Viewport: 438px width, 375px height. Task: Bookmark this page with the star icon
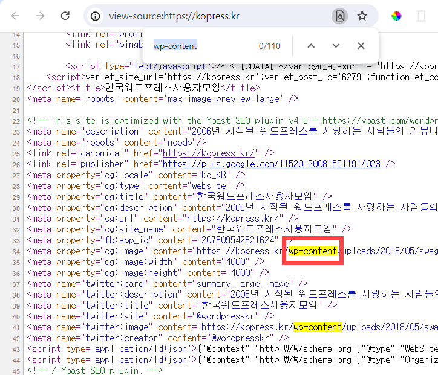pos(362,16)
